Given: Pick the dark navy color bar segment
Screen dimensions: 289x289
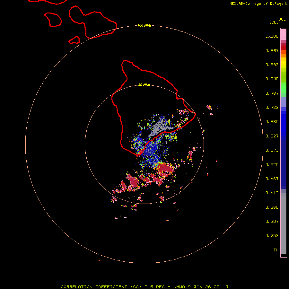Looking at the screenshot, I should (284, 162).
